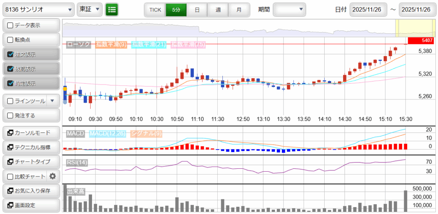Open chart type (チャートタイプ) selector
The width and height of the screenshot is (438, 214).
pyautogui.click(x=31, y=162)
